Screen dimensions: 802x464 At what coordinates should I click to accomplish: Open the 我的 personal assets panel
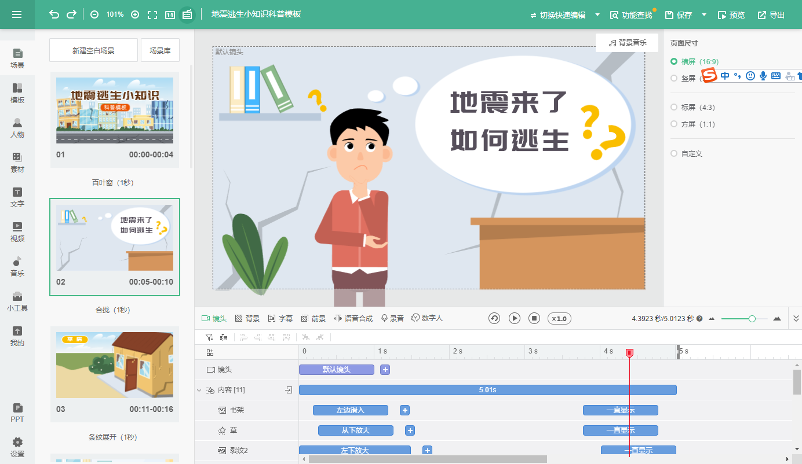pos(17,336)
